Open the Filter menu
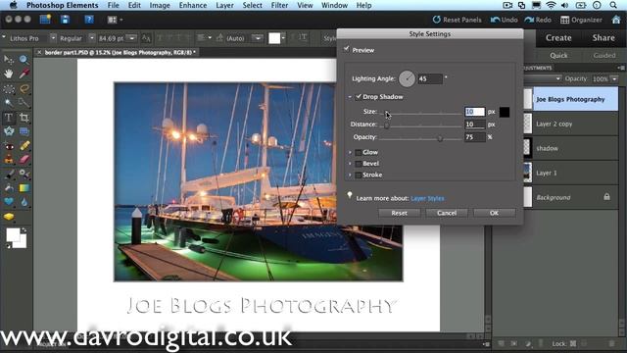Image resolution: width=627 pixels, height=353 pixels. pos(279,5)
